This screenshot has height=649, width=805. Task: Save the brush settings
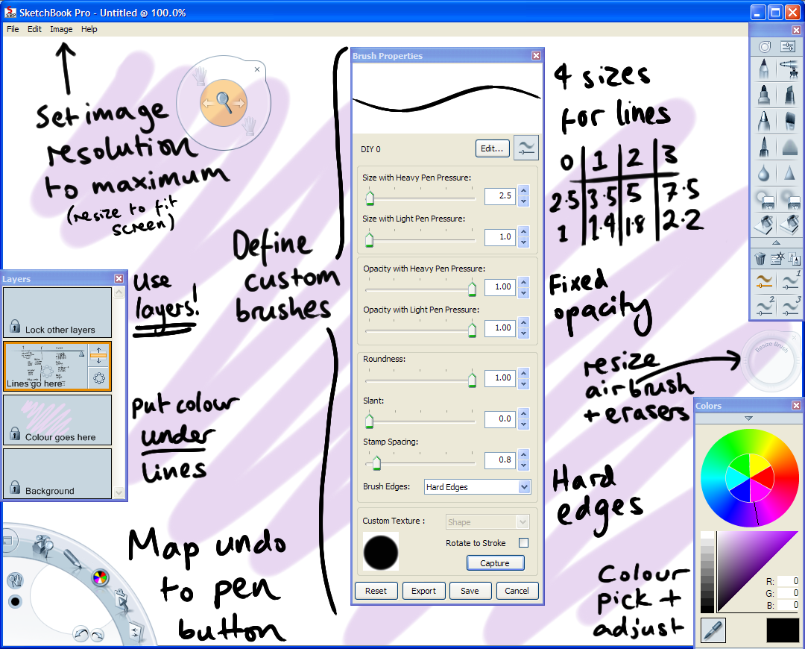pyautogui.click(x=470, y=590)
